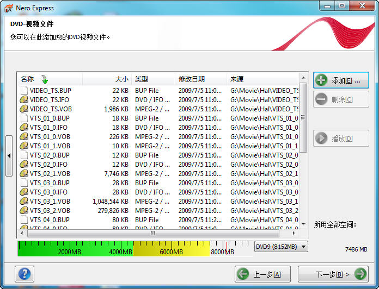The image size is (379, 289).
Task: Click the green plus Add icon
Action: (x=321, y=80)
